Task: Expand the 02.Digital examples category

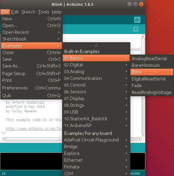Action: 96,65
